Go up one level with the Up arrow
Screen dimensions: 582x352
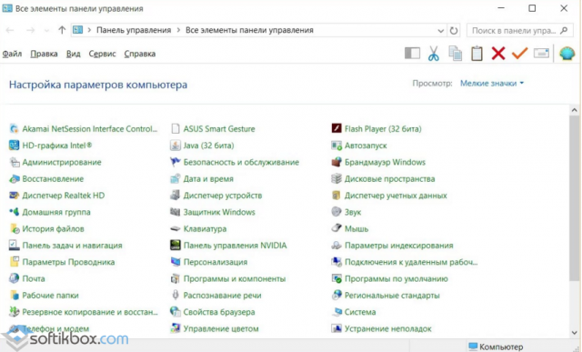click(x=62, y=30)
